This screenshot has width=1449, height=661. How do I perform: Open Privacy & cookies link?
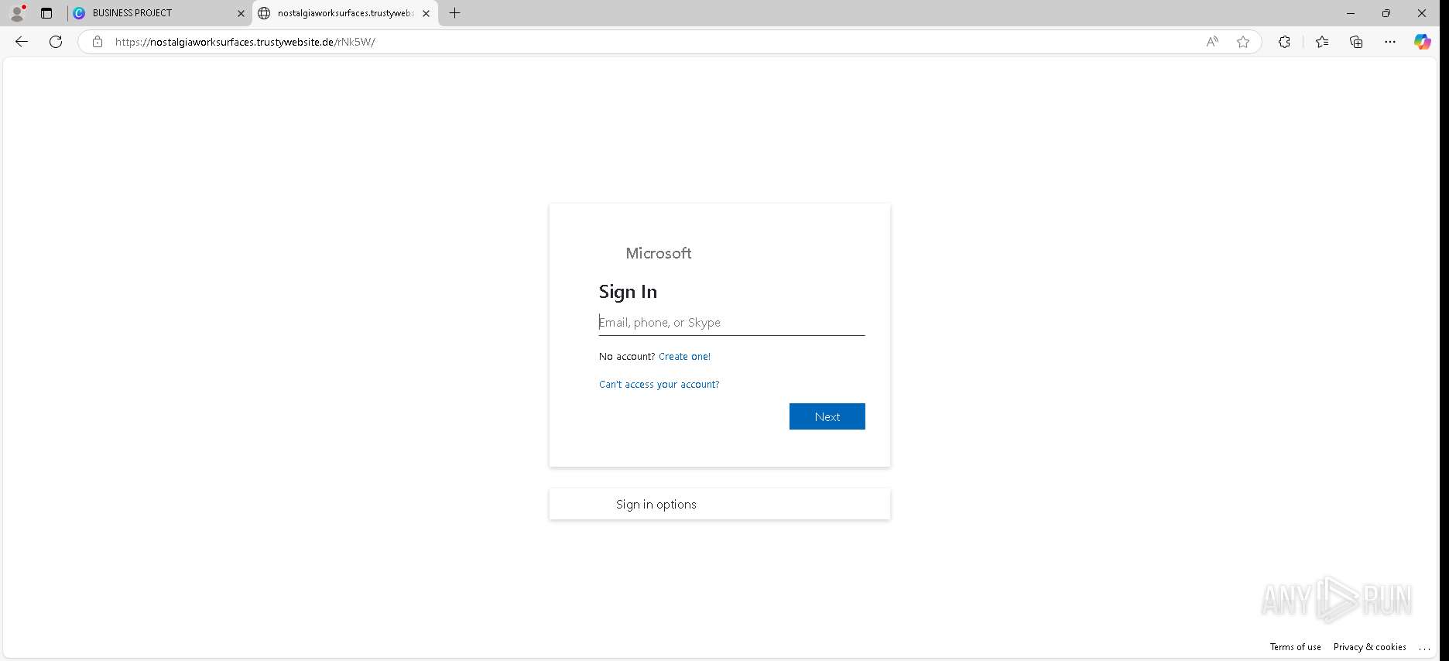pos(1369,647)
